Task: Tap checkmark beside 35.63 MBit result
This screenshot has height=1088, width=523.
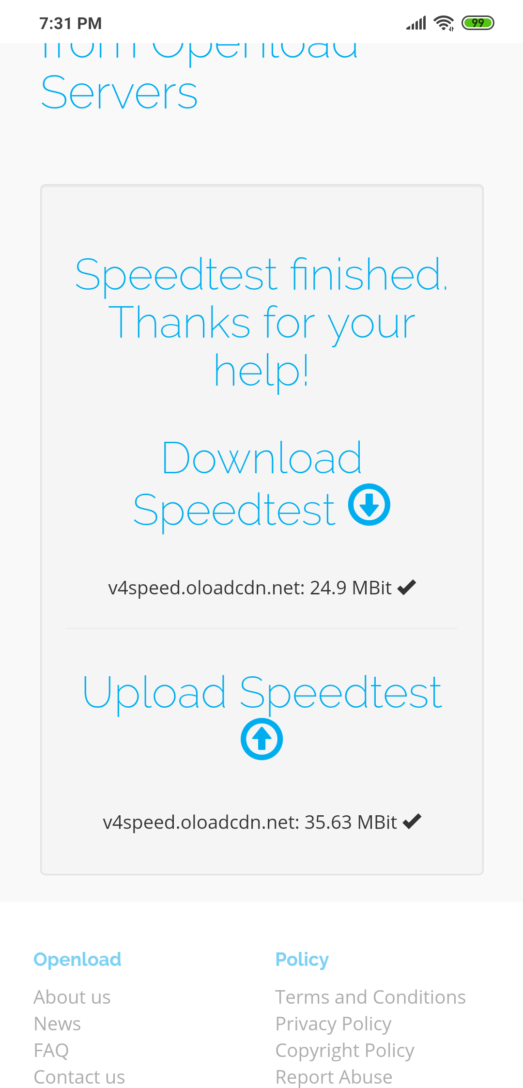Action: pyautogui.click(x=412, y=822)
